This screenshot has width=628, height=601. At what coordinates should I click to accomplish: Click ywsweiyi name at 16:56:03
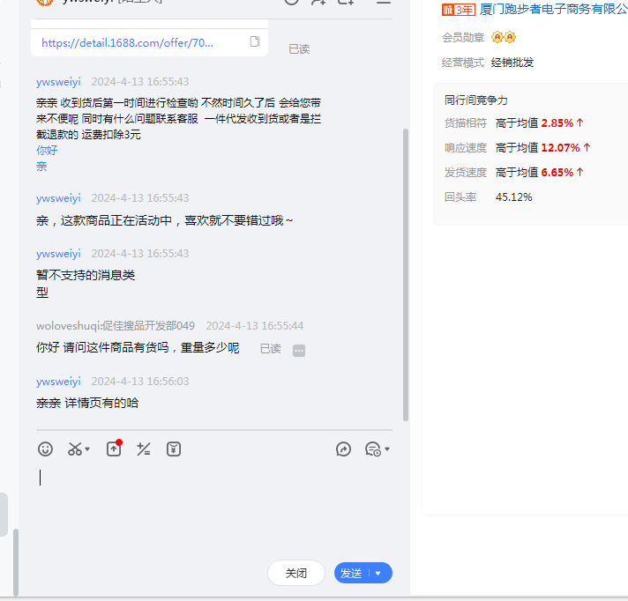coord(58,382)
